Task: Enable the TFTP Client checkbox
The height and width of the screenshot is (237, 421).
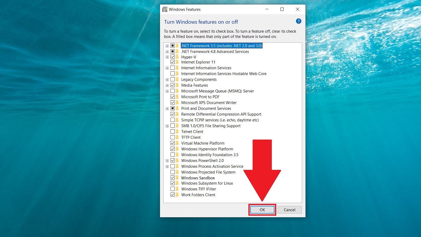Action: (173, 137)
